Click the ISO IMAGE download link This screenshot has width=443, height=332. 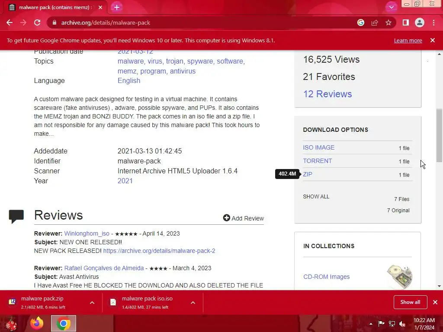click(x=318, y=147)
